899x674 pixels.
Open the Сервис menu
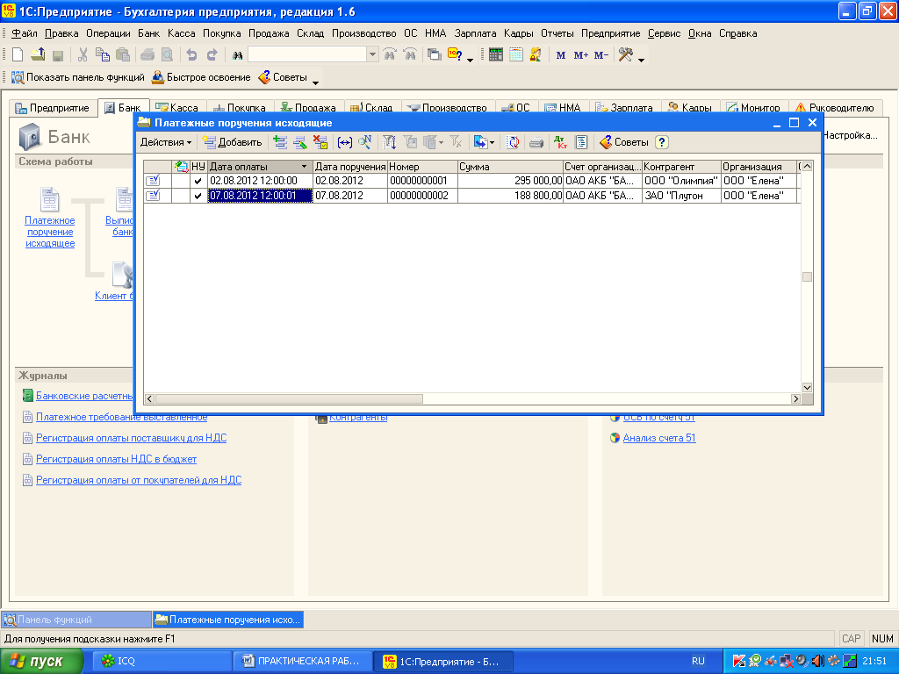pyautogui.click(x=664, y=33)
